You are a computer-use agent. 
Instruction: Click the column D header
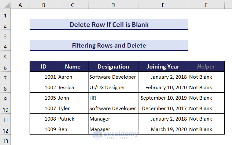(x=113, y=5)
